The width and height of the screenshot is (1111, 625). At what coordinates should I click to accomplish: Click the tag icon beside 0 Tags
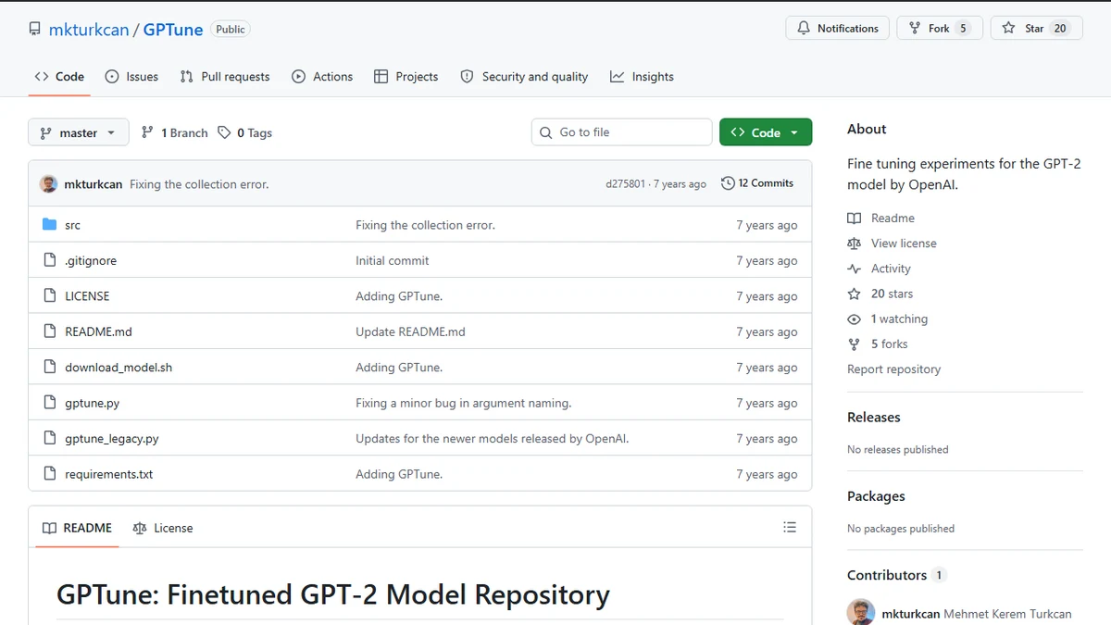[224, 132]
